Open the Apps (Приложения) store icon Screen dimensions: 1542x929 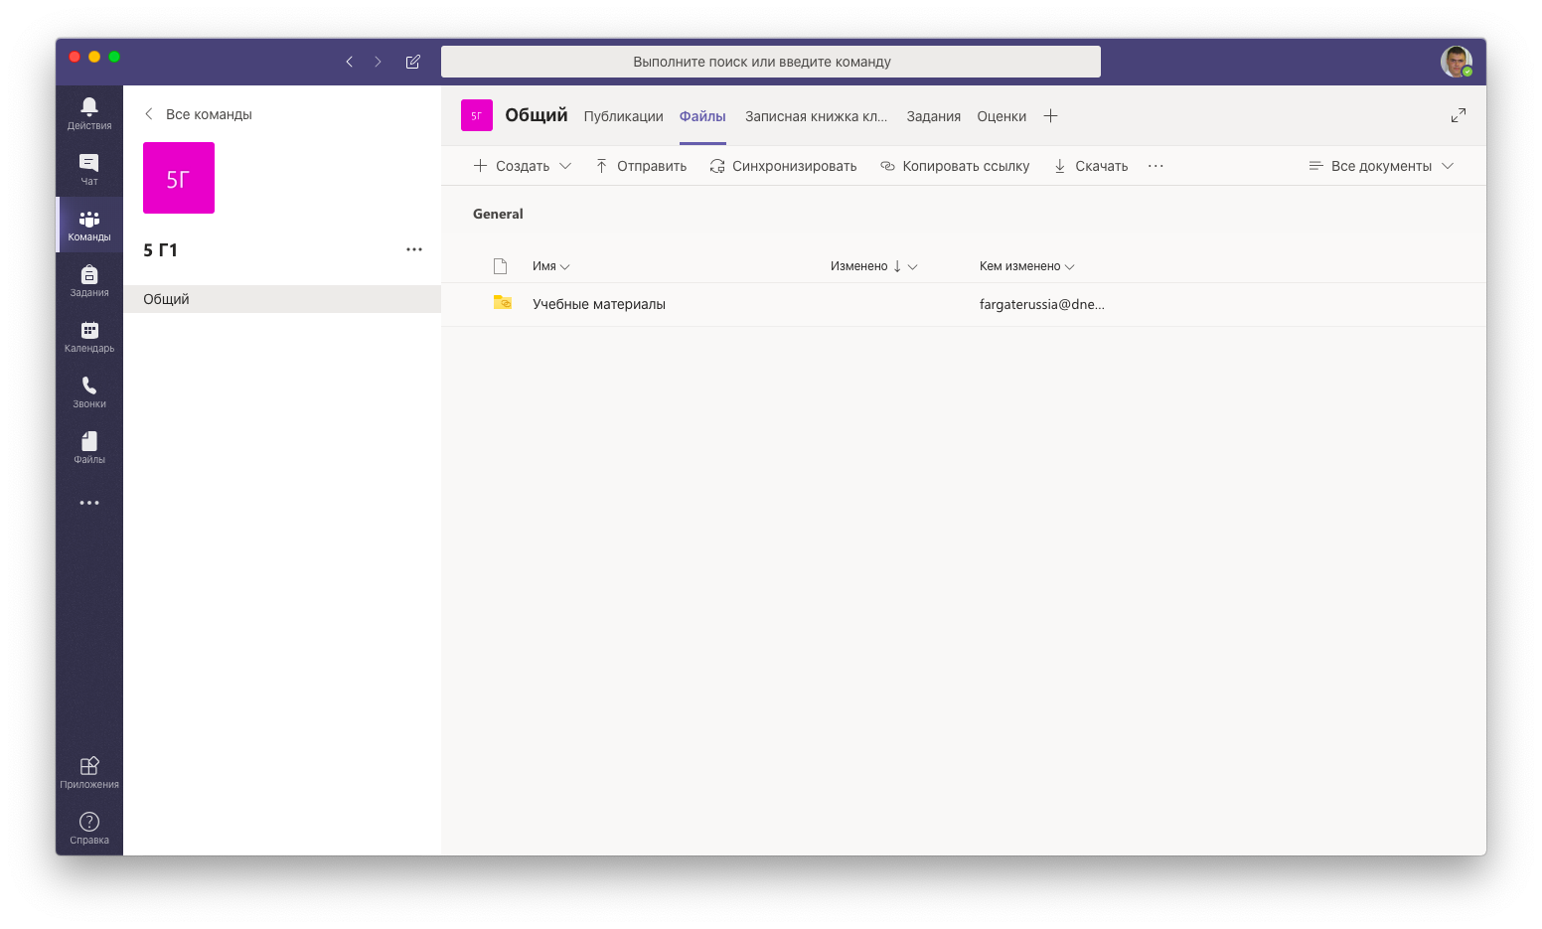89,772
